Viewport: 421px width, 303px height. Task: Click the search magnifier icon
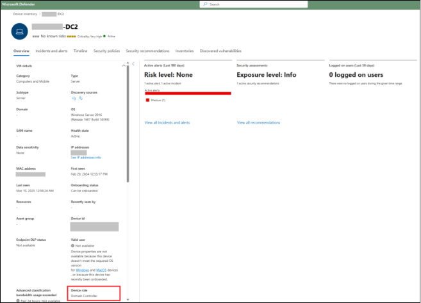click(x=206, y=4)
